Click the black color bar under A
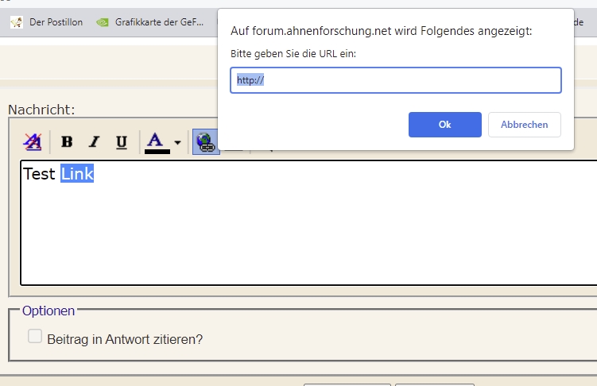This screenshot has width=597, height=386. [157, 151]
